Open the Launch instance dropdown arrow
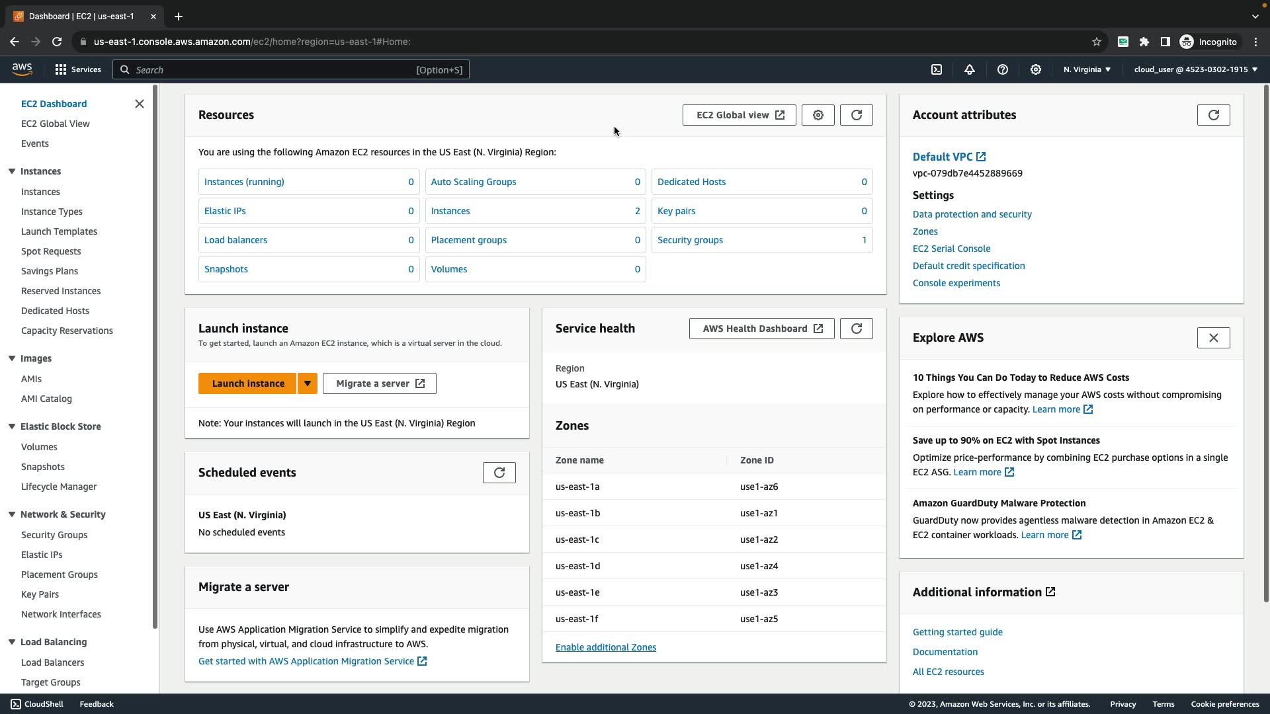The width and height of the screenshot is (1270, 714). pos(308,383)
